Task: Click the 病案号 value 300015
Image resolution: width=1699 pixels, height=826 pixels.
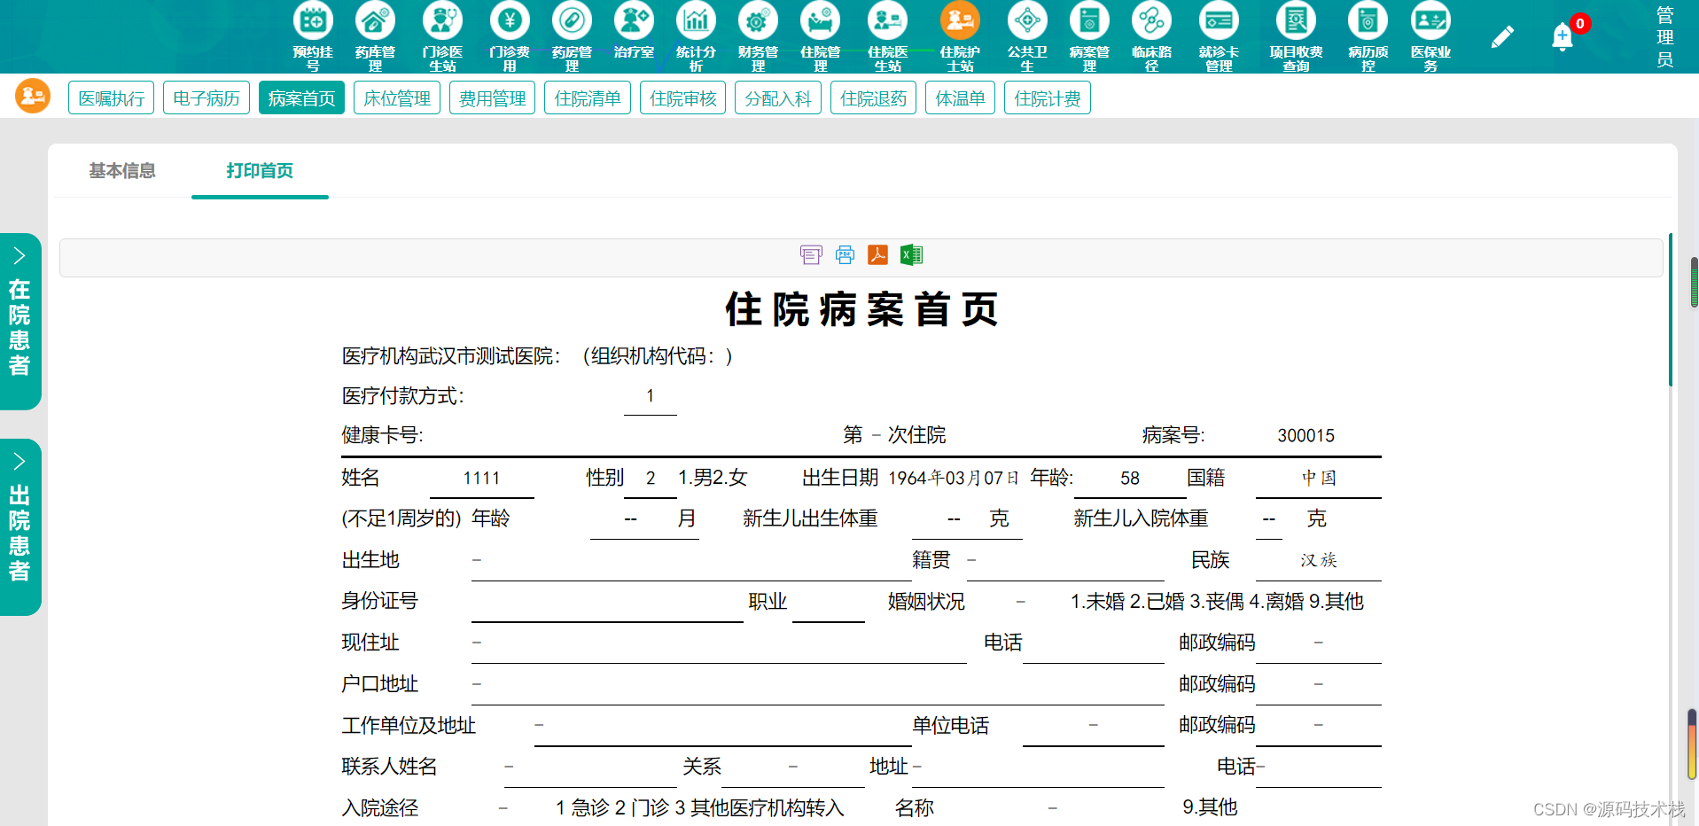Action: coord(1305,435)
